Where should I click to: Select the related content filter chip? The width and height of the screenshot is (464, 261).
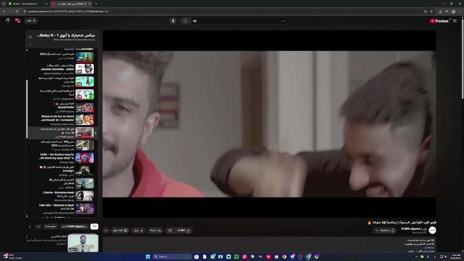pos(51,227)
